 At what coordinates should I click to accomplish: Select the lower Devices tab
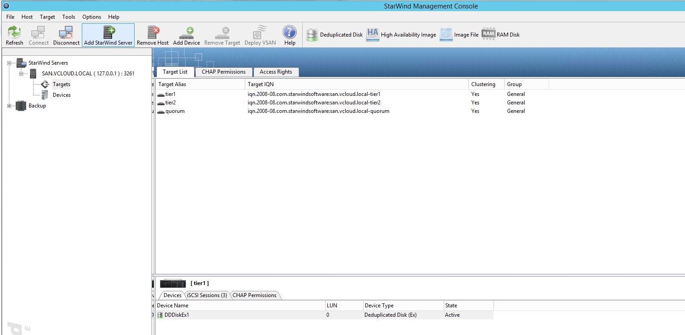point(172,295)
